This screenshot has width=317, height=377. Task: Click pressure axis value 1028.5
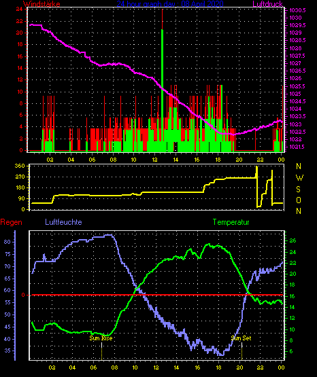tap(297, 40)
